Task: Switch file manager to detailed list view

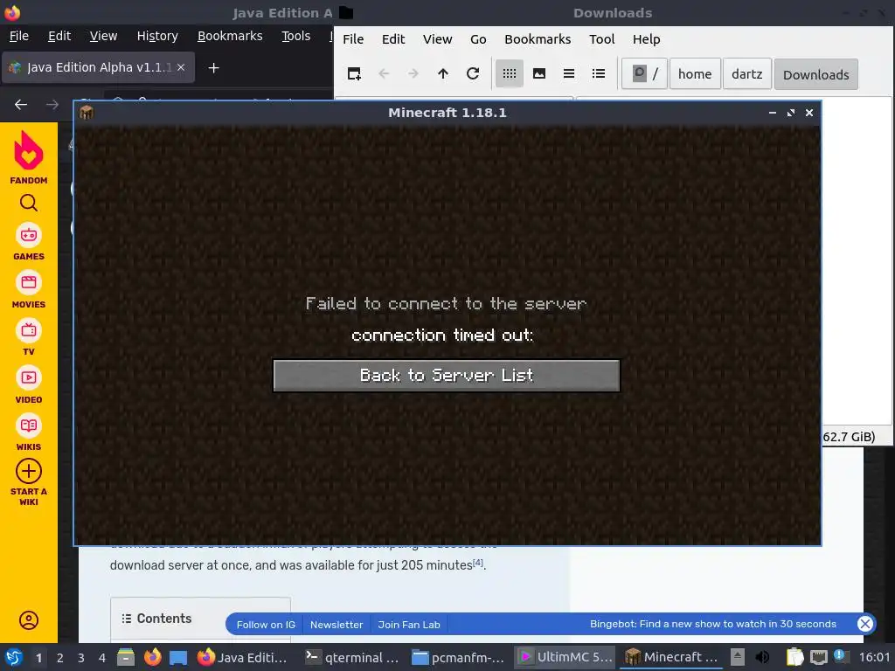Action: pyautogui.click(x=598, y=73)
